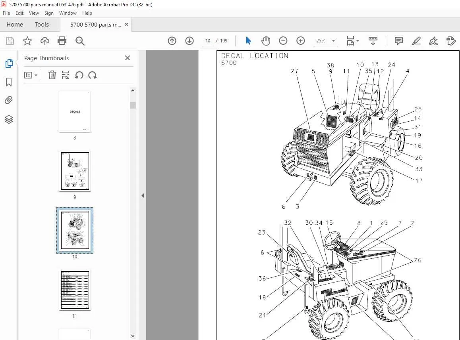The width and height of the screenshot is (460, 340).
Task: Toggle scrolling page display mode icon
Action: click(x=373, y=41)
